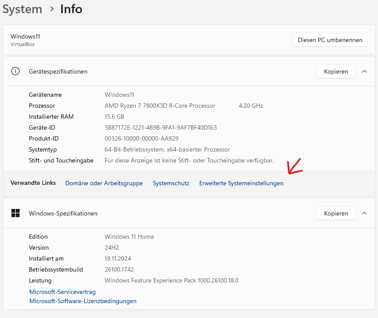Click the 4.20 GHz processor speed
The width and height of the screenshot is (378, 318).
(x=251, y=106)
